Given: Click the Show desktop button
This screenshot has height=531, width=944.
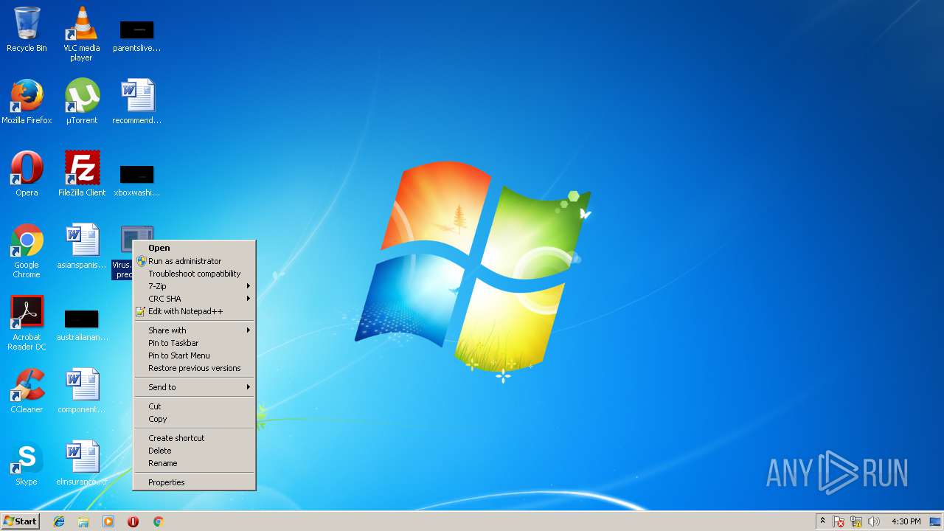Looking at the screenshot, I should (936, 521).
